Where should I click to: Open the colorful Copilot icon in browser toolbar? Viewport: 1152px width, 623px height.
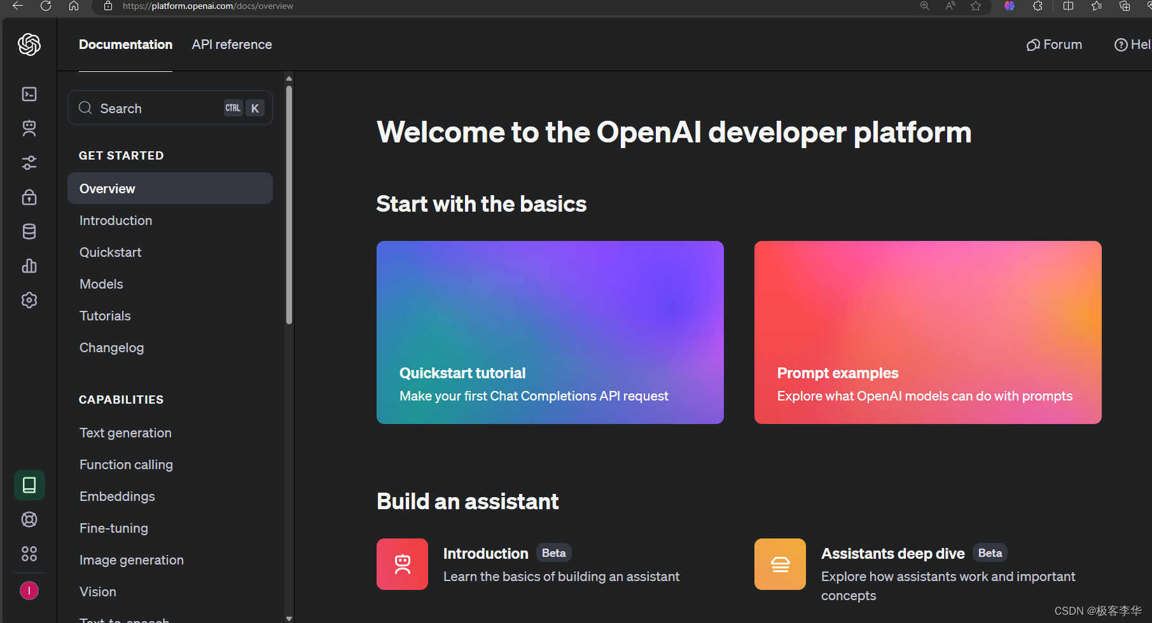pyautogui.click(x=1010, y=6)
